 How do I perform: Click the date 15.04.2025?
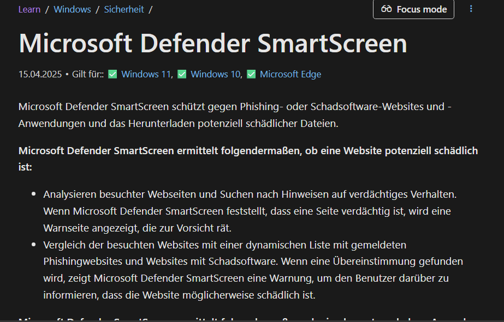point(40,74)
